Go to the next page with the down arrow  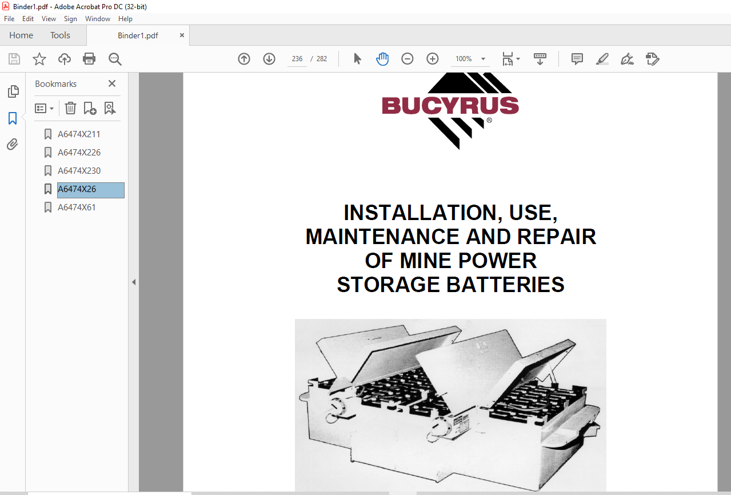269,59
